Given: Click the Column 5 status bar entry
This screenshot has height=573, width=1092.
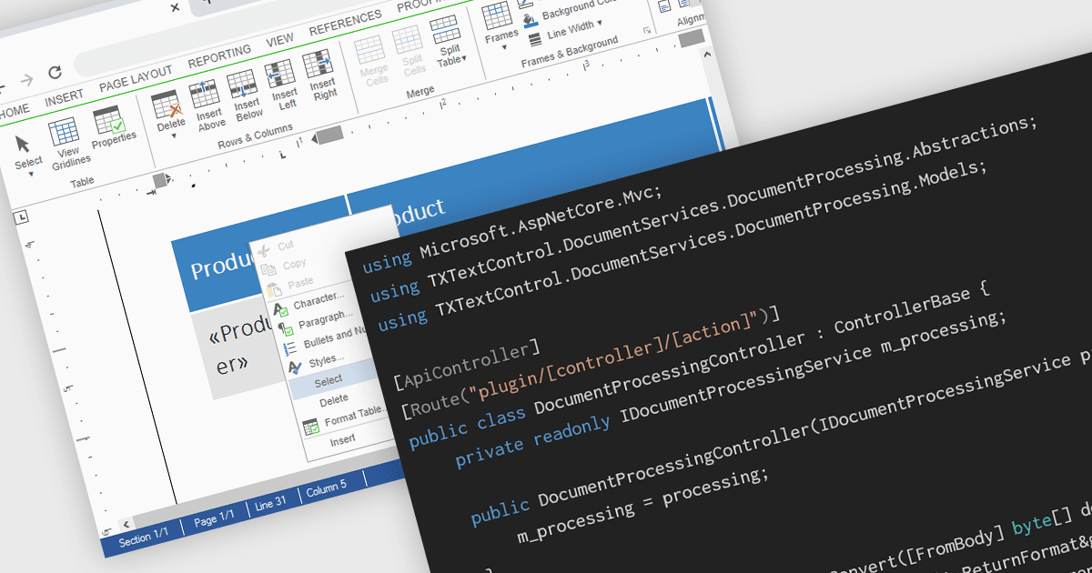Looking at the screenshot, I should click(x=326, y=488).
